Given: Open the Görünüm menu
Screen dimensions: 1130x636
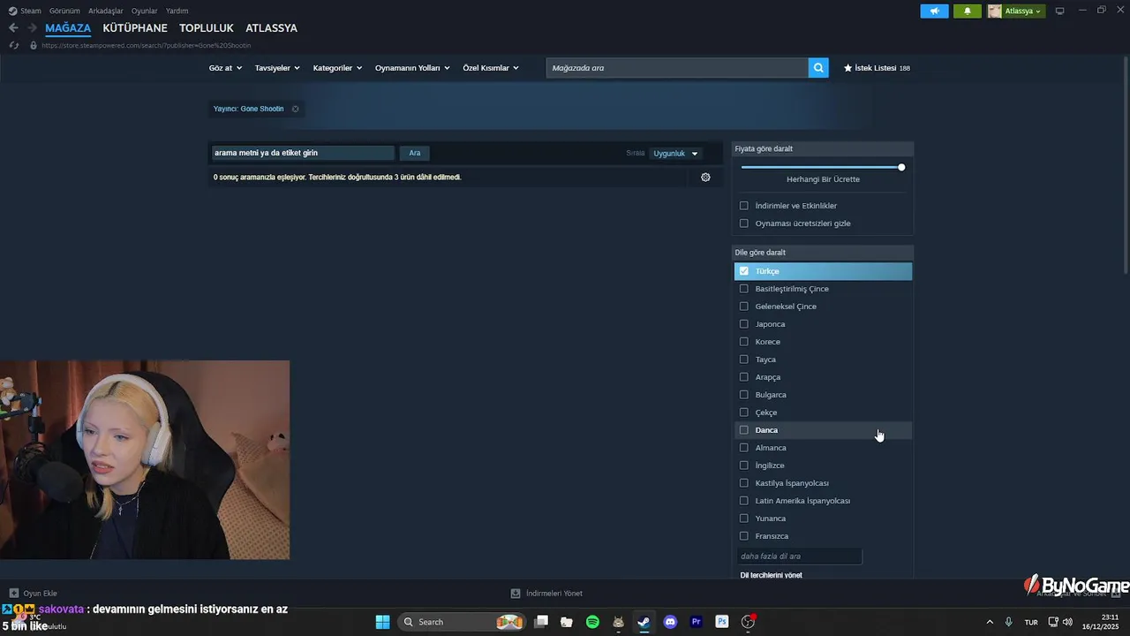Looking at the screenshot, I should (x=64, y=11).
